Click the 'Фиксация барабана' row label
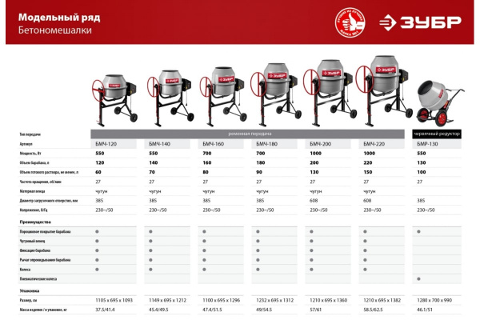480x320 pixels. coord(35,250)
